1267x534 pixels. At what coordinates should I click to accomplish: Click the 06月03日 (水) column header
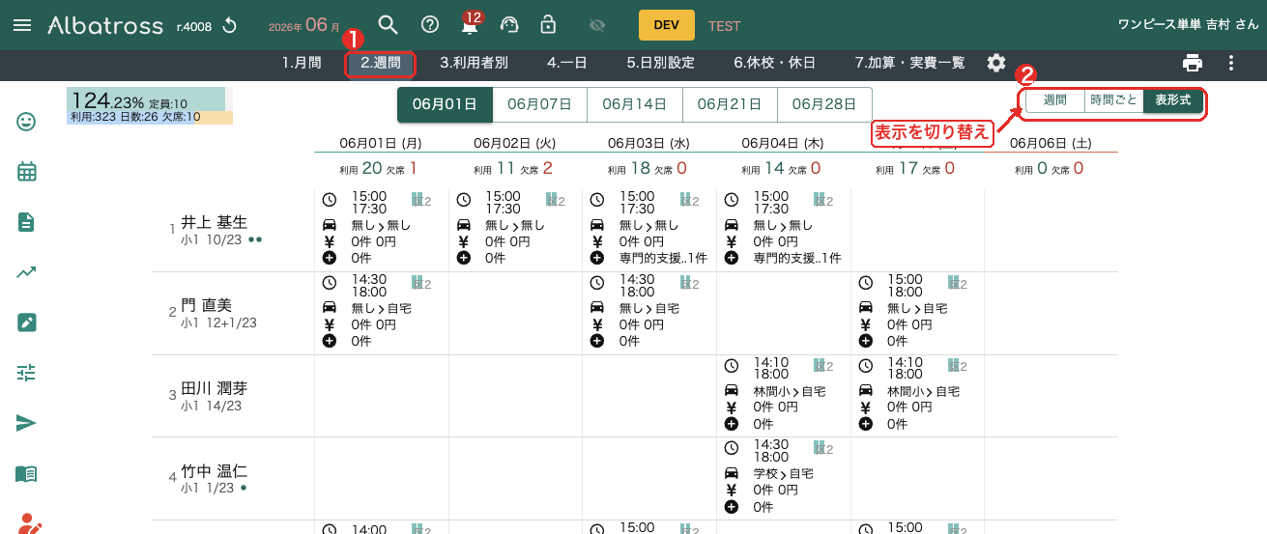click(648, 143)
